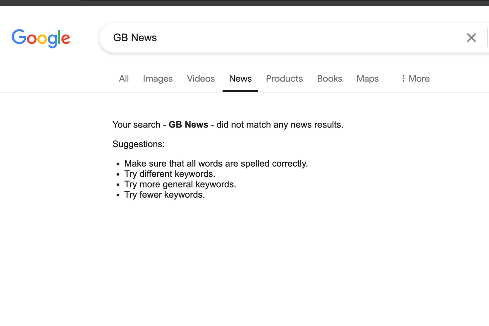Show results under the Books tab
The width and height of the screenshot is (489, 326).
pyautogui.click(x=330, y=79)
